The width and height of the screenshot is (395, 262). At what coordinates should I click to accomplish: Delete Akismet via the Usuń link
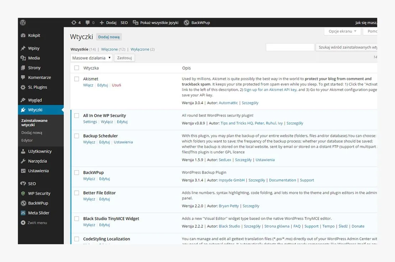coord(116,85)
